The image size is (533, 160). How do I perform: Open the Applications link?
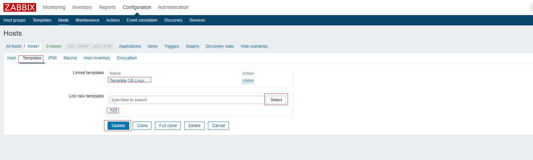[130, 46]
